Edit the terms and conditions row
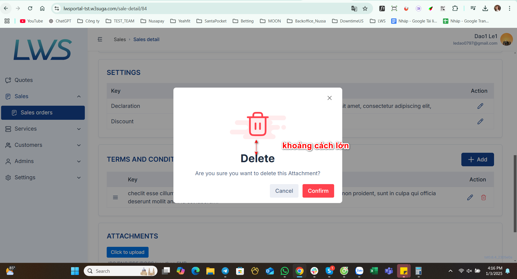Screen dimensions: 517x279 coord(470,197)
